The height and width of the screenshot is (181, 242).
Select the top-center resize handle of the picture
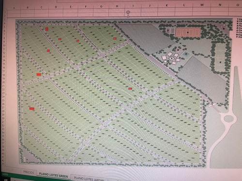pyautogui.click(x=128, y=16)
